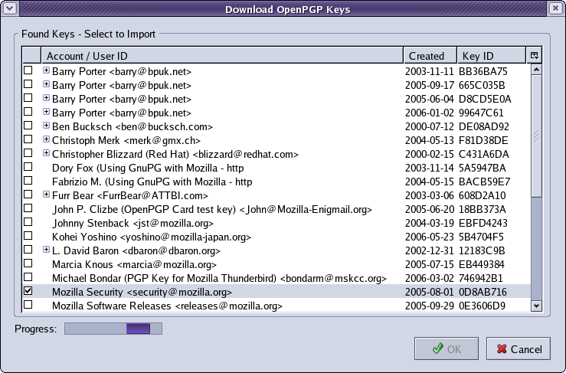Viewport: 566px width, 373px height.
Task: Expand the Ben Bucksch entry
Action: [46, 126]
